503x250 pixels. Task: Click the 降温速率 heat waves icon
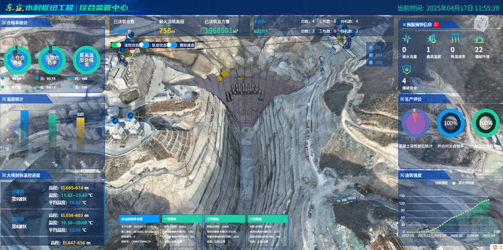[455, 39]
